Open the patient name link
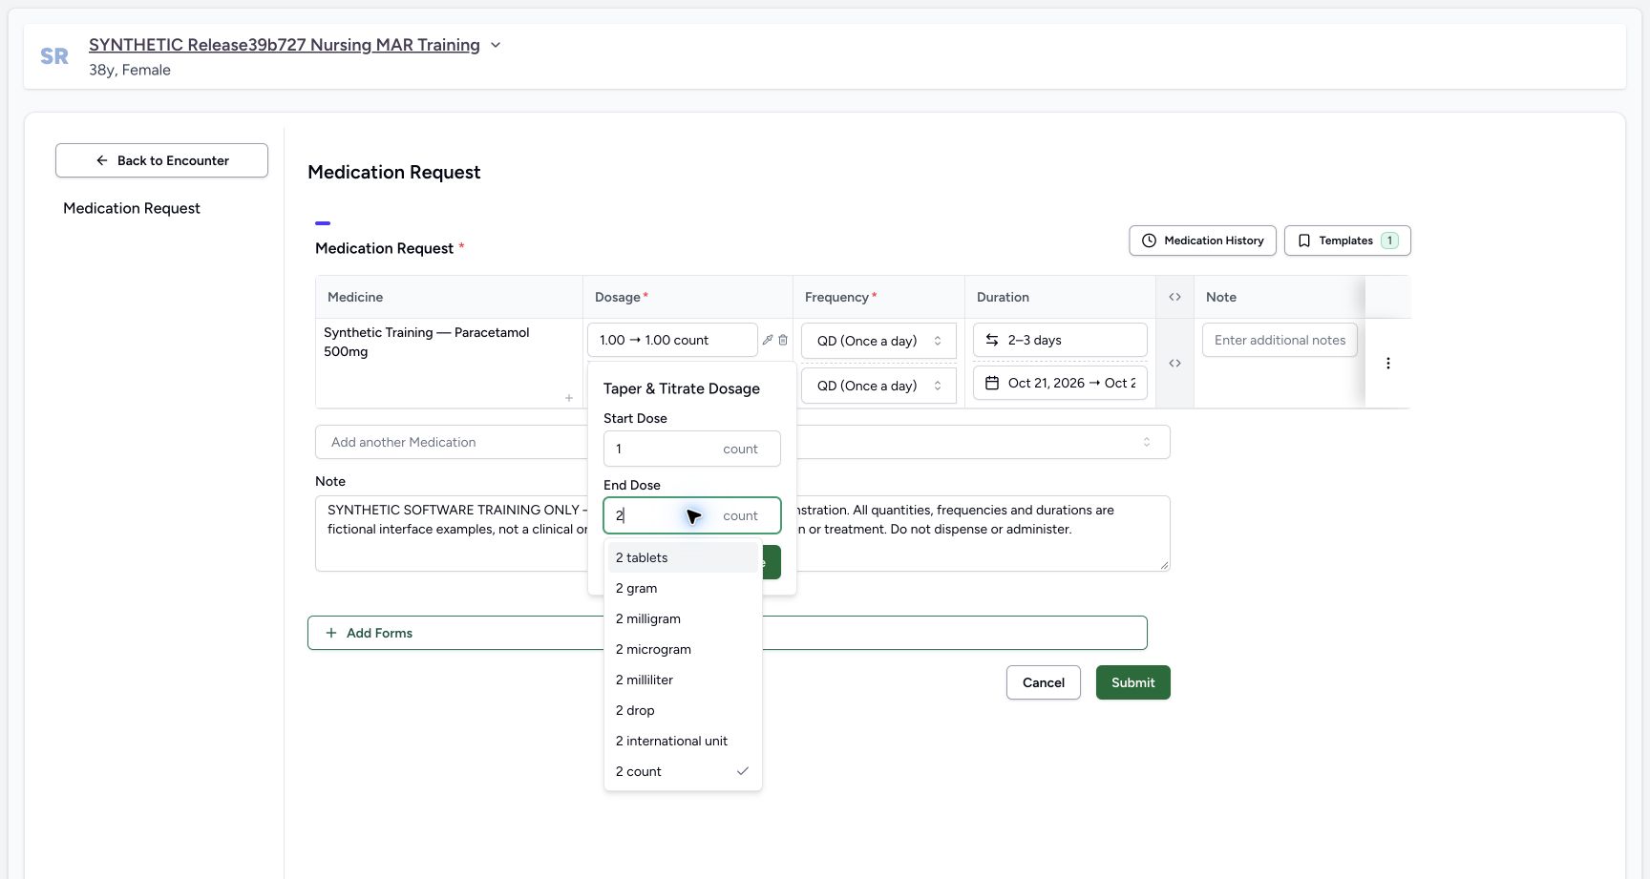This screenshot has width=1650, height=879. coord(285,45)
